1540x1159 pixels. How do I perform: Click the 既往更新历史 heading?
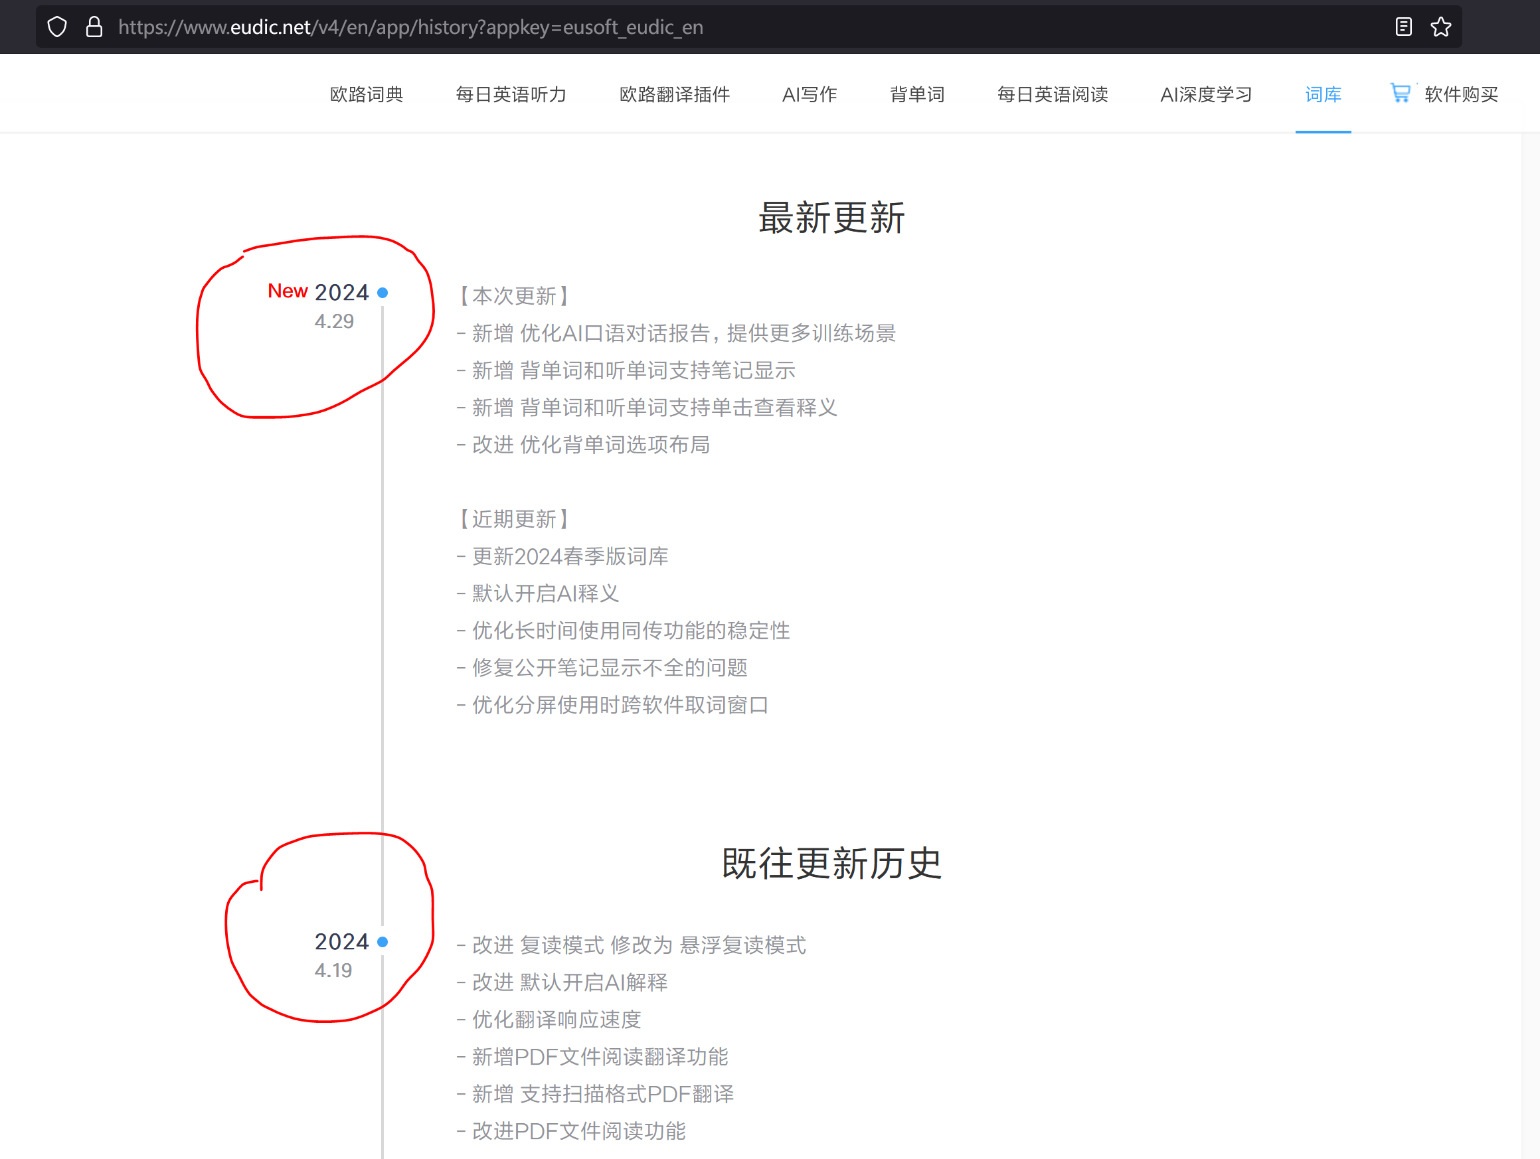(831, 864)
